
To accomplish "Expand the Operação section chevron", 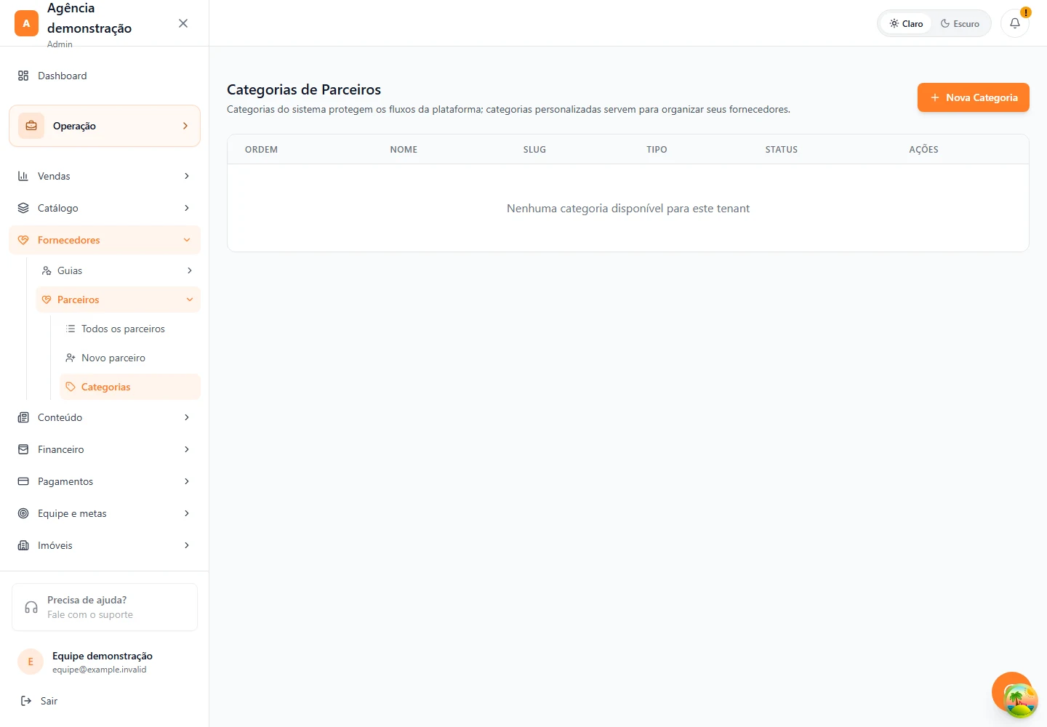I will [185, 126].
